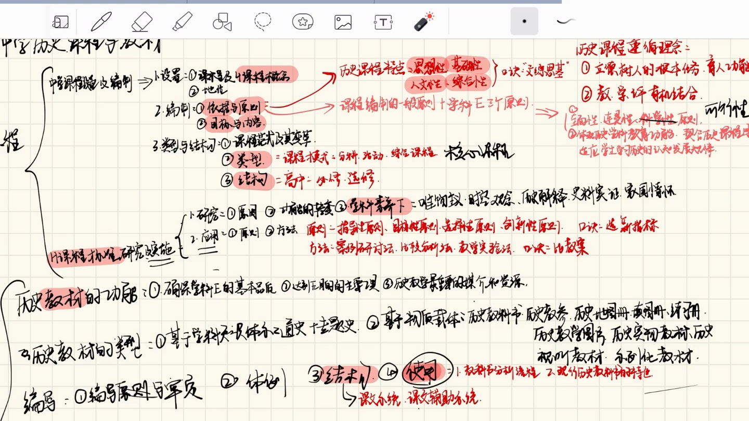Select the Highlighter tool
749x421 pixels.
point(183,22)
